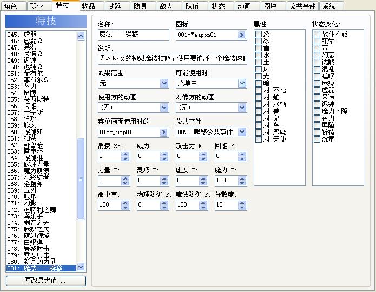
Task: Click the 名称 input field
Action: tap(133, 35)
